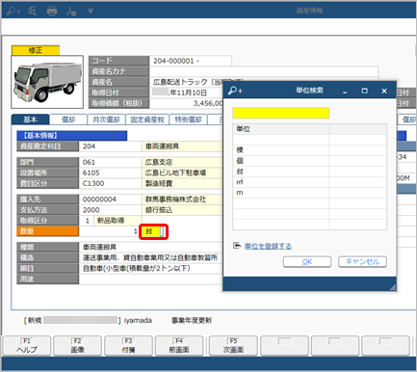Click the F5 次画面 function button
The image size is (417, 372).
(233, 346)
